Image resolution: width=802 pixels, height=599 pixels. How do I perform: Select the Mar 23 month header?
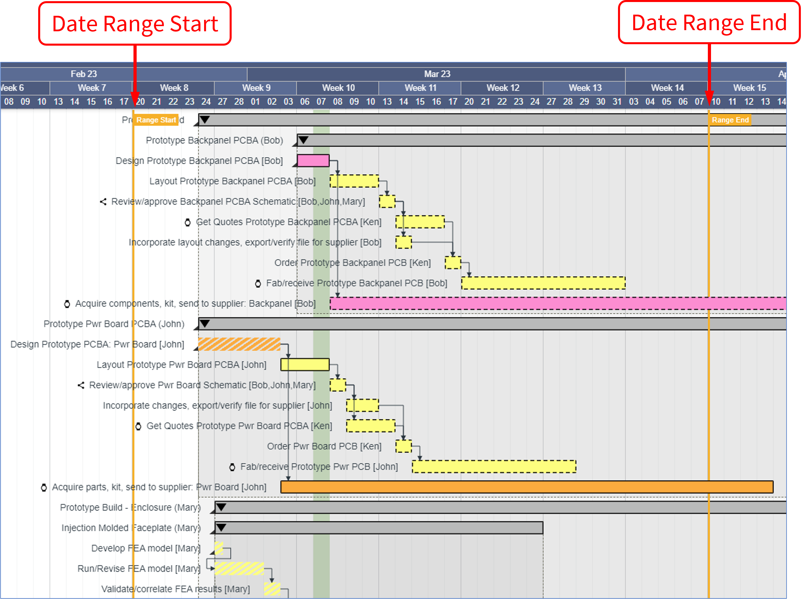[437, 74]
